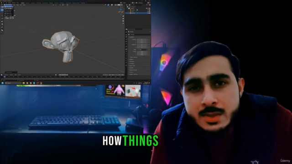Click the Camera object icon in outliner
Viewport: 292px width, 164px height.
click(x=130, y=10)
